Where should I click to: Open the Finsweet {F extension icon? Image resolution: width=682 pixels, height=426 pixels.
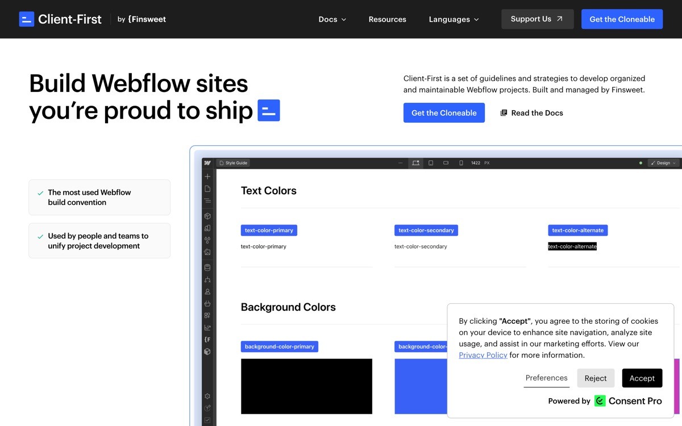pyautogui.click(x=207, y=340)
